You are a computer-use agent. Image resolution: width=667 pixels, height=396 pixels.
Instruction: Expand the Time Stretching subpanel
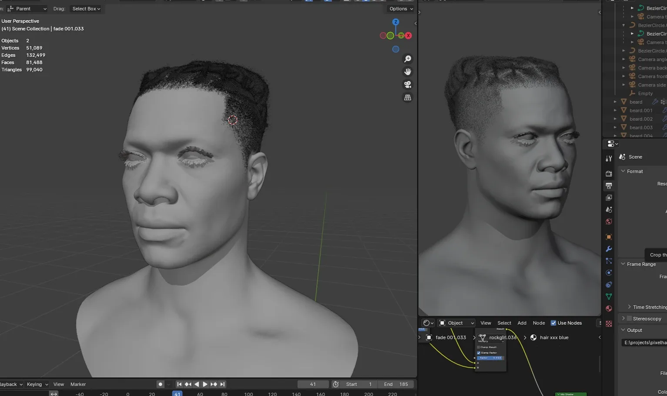[x=629, y=307]
